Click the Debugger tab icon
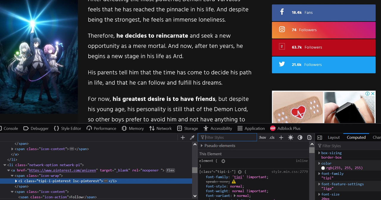Screen dimensions: 381x200 point(26,128)
